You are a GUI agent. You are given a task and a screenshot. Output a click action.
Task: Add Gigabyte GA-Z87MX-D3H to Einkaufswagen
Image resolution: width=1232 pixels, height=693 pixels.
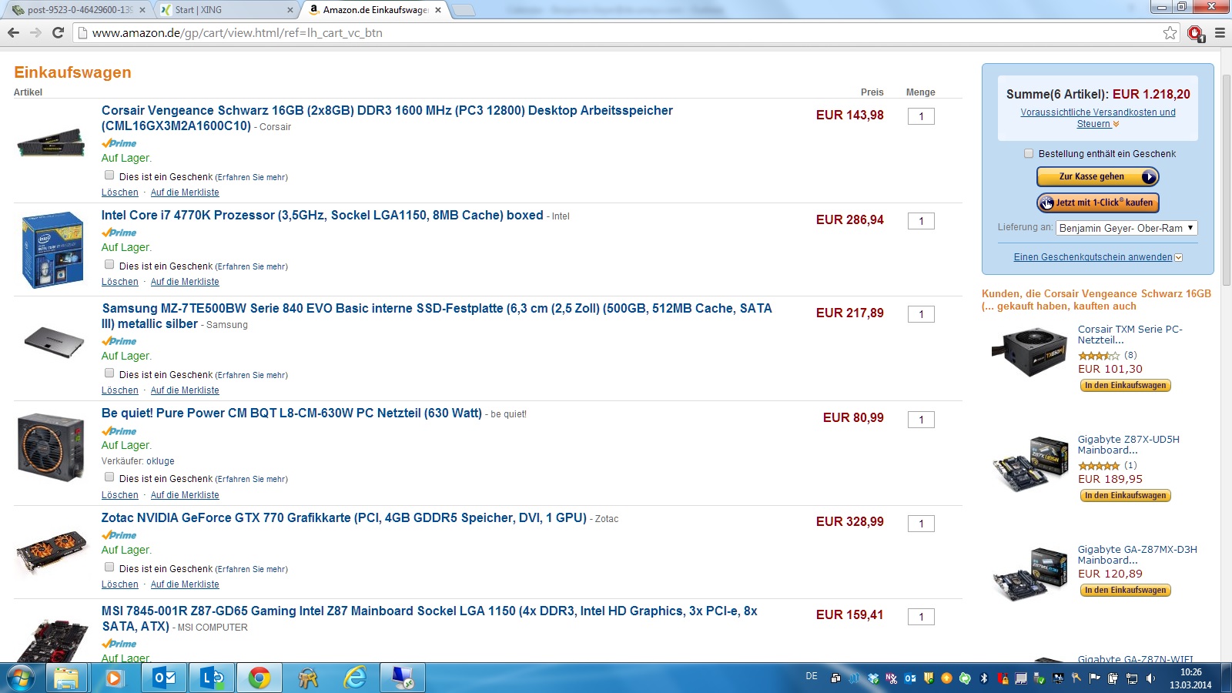(x=1125, y=590)
